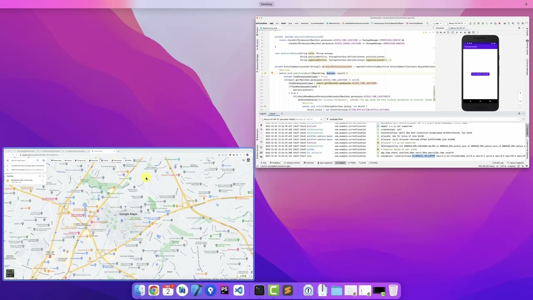533x300 pixels.
Task: Add a new desktop in Mission Control
Action: (x=526, y=4)
